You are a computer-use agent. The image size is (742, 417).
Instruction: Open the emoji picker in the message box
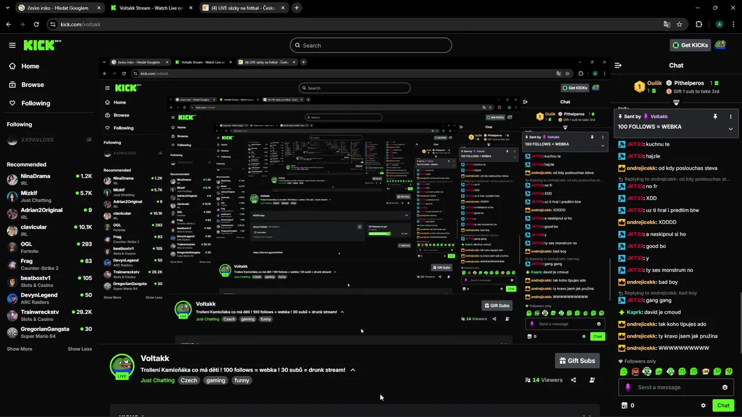pyautogui.click(x=725, y=387)
